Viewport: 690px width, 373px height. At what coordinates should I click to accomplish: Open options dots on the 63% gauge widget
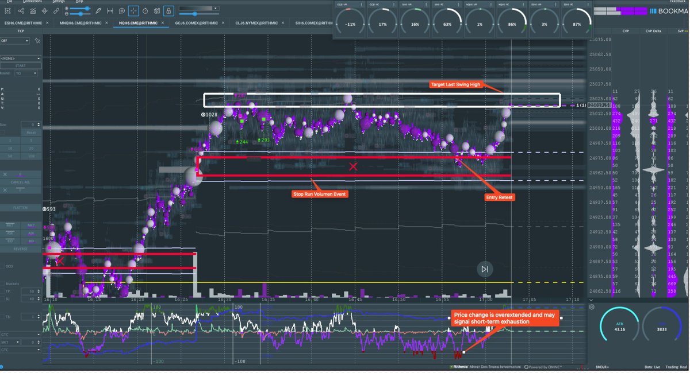458,5
